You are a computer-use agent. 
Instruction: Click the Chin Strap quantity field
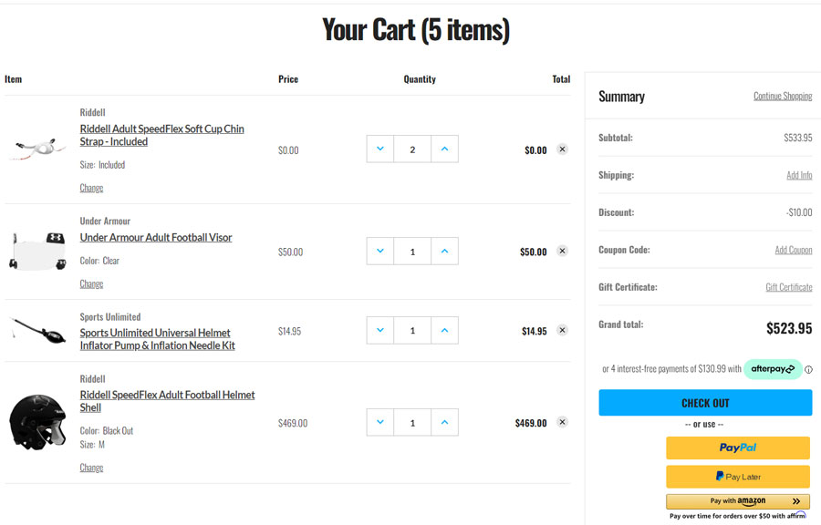[412, 149]
